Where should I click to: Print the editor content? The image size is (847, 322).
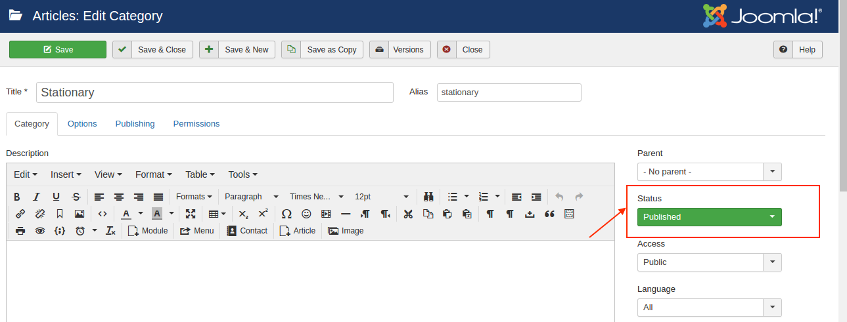click(20, 231)
